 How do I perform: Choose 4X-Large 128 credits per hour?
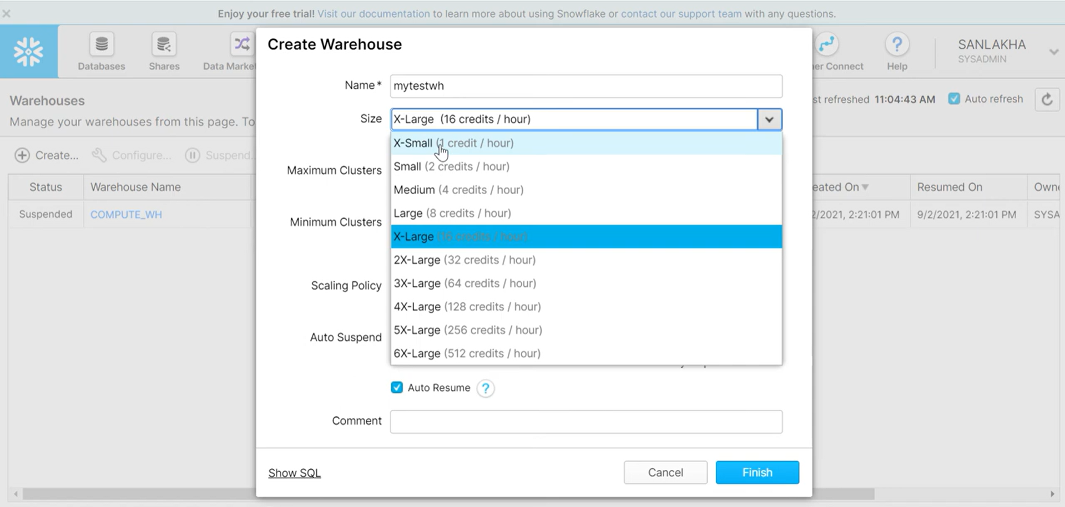[x=587, y=306]
